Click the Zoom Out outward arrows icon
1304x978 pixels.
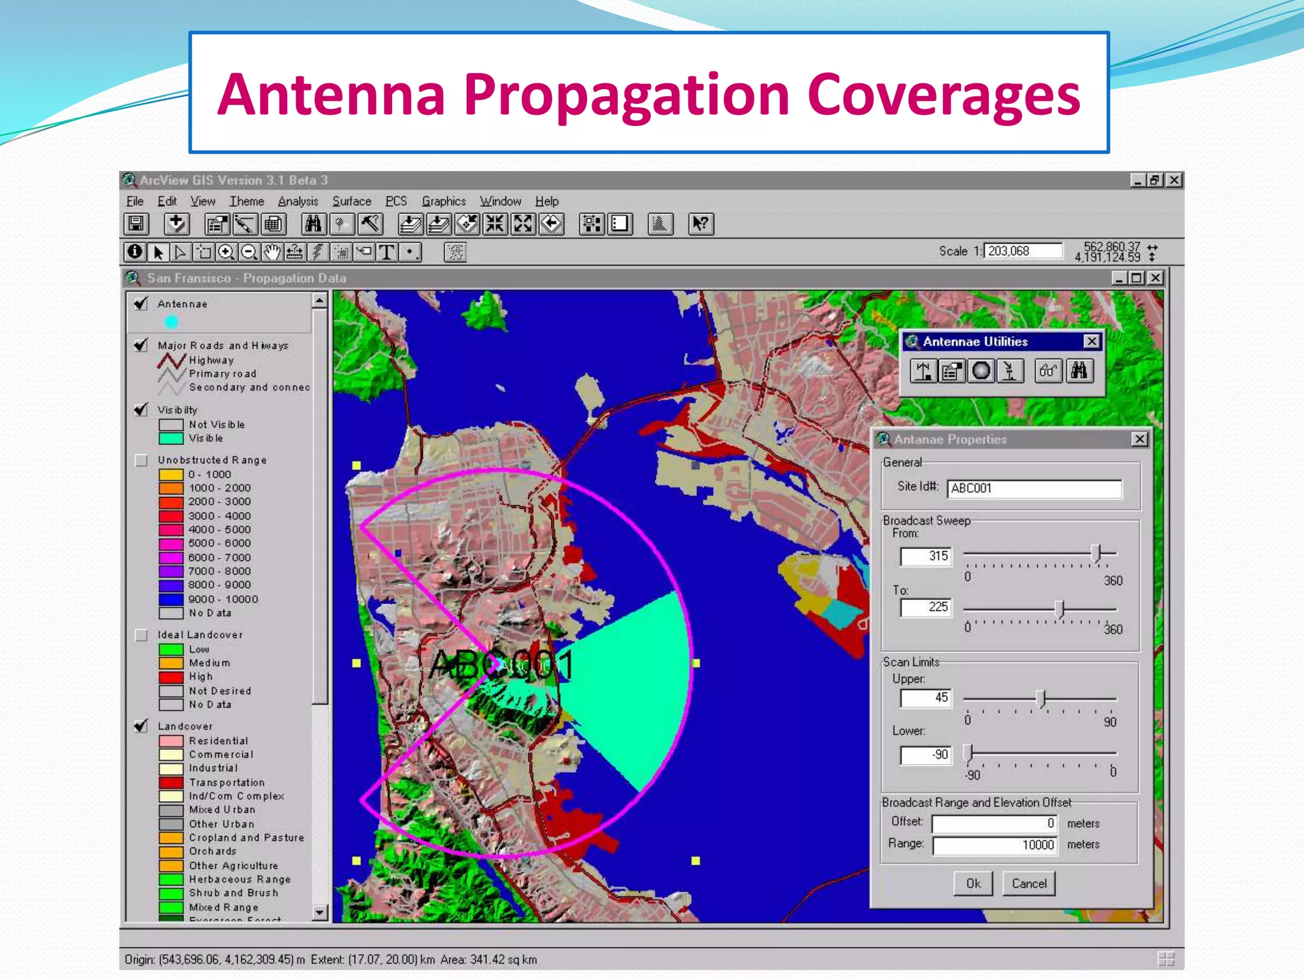coord(523,223)
